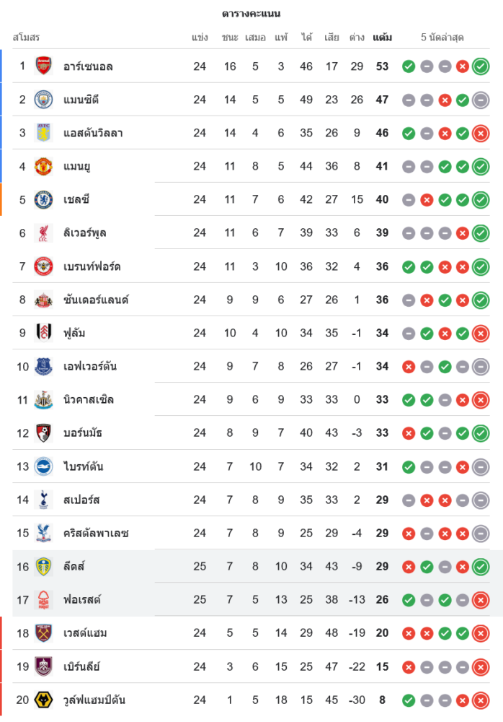The width and height of the screenshot is (503, 722).
Task: Click the West Ham crest icon
Action: point(44,633)
